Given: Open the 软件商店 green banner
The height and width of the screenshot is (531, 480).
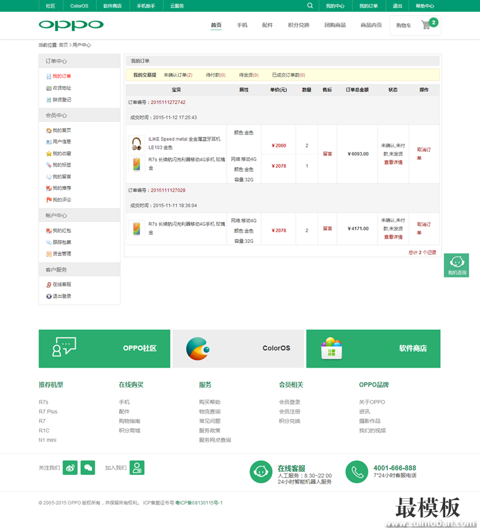Looking at the screenshot, I should [373, 349].
